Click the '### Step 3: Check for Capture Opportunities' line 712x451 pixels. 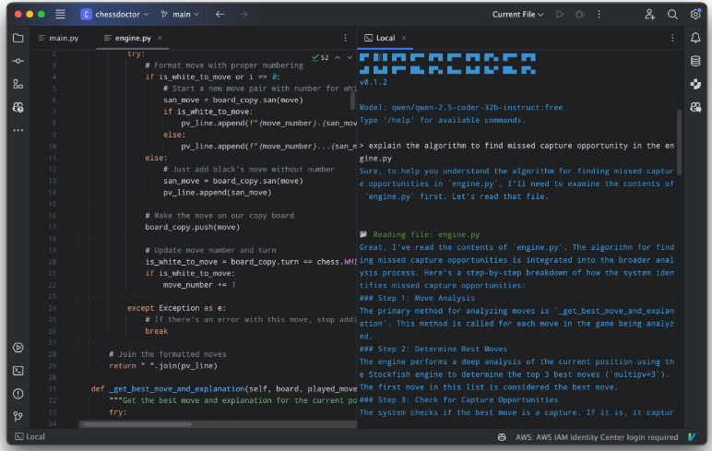(x=458, y=399)
